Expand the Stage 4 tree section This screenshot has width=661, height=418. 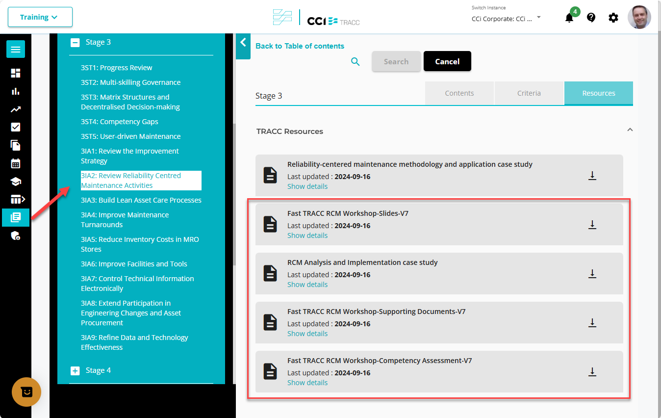click(x=75, y=371)
